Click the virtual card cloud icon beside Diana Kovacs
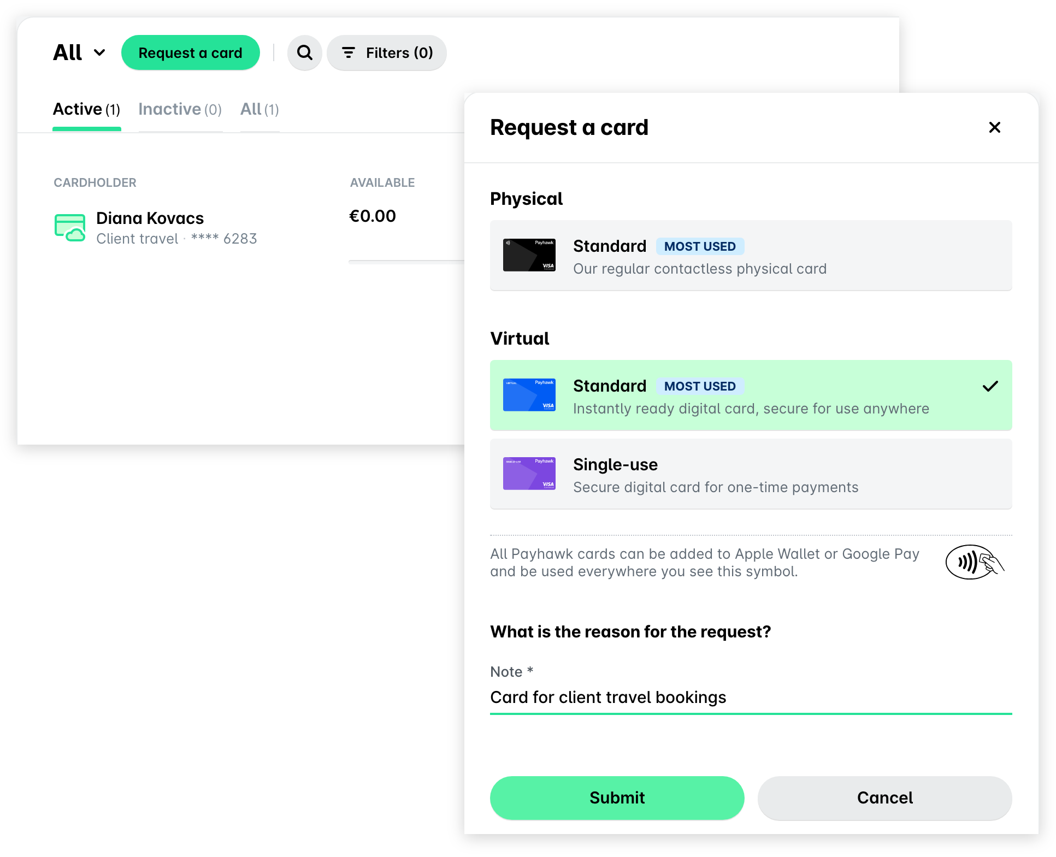 (x=70, y=228)
